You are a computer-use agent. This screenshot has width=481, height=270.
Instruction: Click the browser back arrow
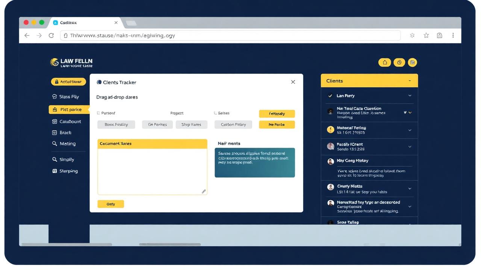pos(27,35)
